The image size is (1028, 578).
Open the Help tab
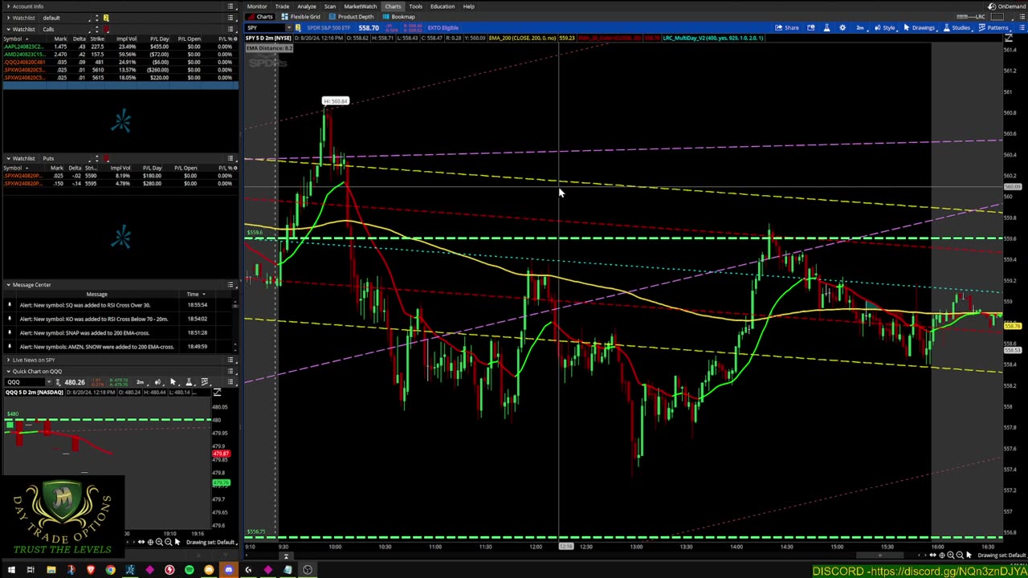[468, 6]
